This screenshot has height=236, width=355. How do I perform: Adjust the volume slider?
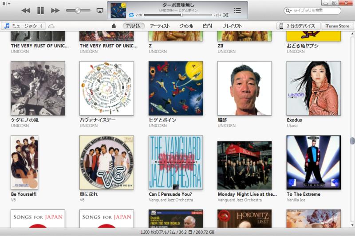pos(78,10)
